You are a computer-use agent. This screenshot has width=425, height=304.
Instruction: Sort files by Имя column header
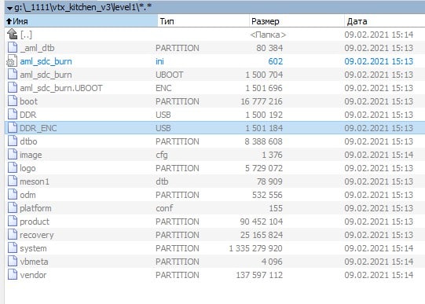pyautogui.click(x=82, y=21)
